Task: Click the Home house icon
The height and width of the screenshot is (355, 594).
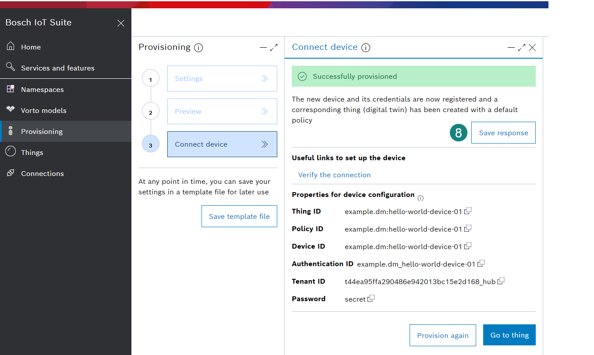Action: tap(11, 46)
